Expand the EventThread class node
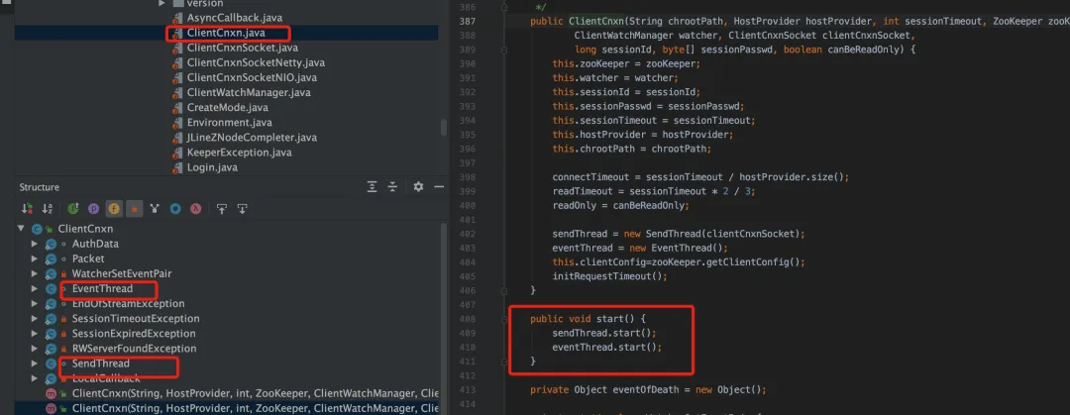The height and width of the screenshot is (415, 1070). point(34,289)
